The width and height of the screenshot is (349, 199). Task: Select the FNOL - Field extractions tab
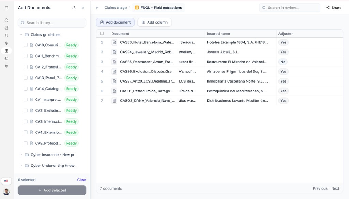point(158,8)
